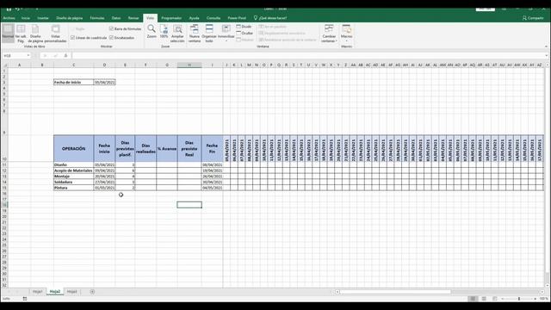Screen dimensions: 551x310
Task: Click the insert function fx icon
Action: click(x=65, y=55)
